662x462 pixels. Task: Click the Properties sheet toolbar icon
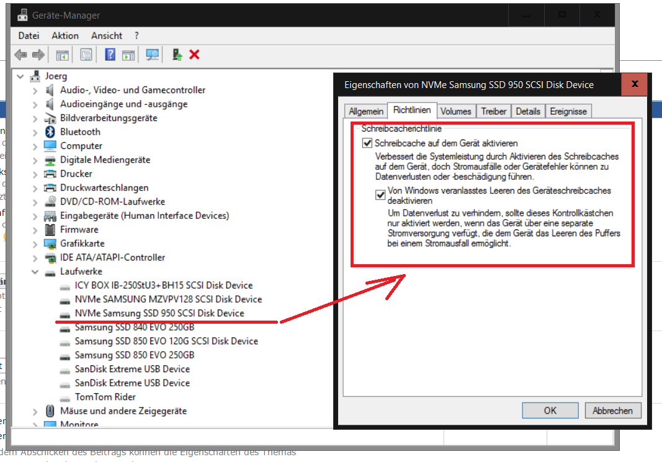coord(86,55)
